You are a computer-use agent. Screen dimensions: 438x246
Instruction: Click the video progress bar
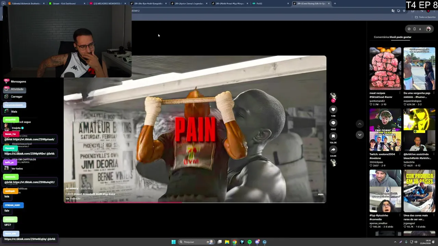coord(195,202)
